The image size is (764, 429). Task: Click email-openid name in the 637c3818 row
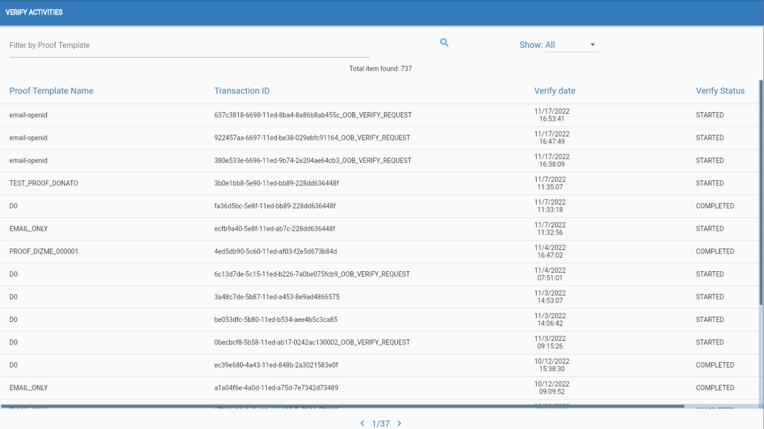click(x=28, y=115)
